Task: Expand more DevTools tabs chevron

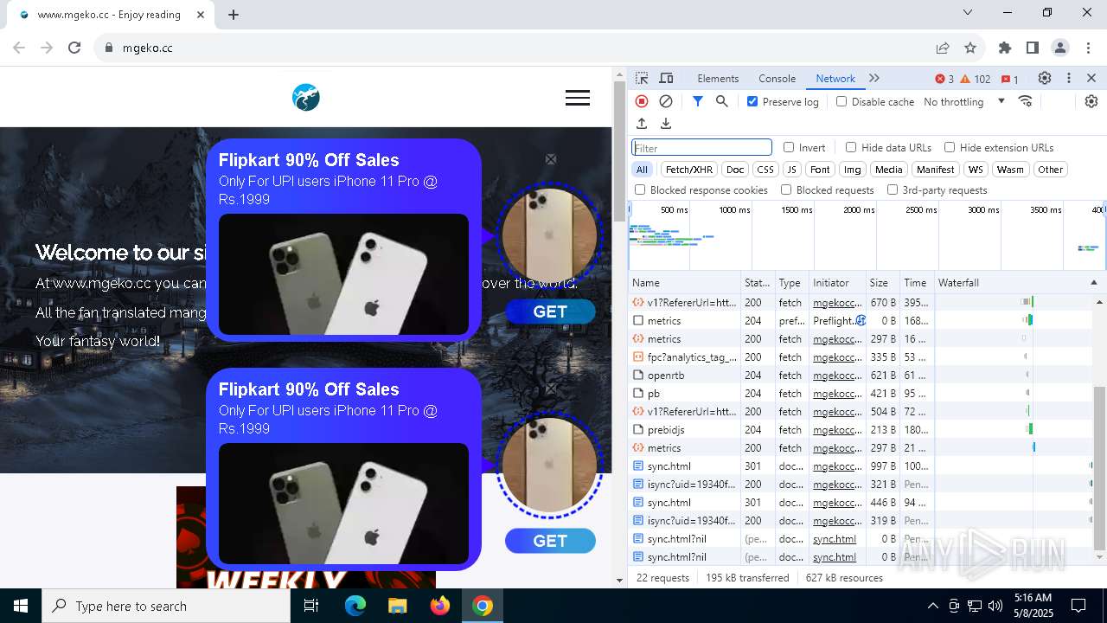Action: click(874, 78)
